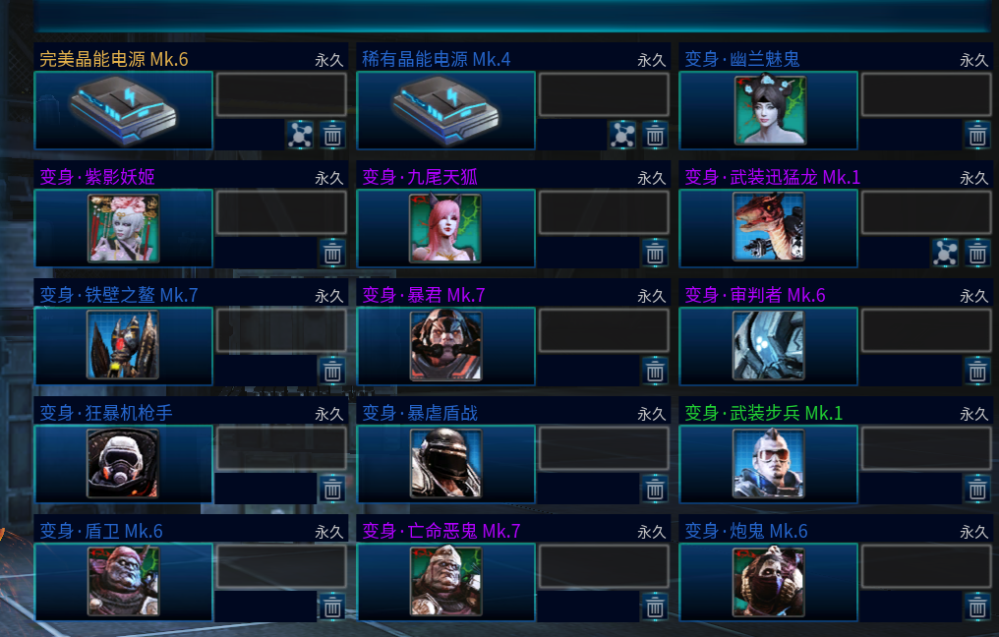Trash the 变身·暴君 Mk.7 item
This screenshot has height=637, width=999.
coord(654,371)
